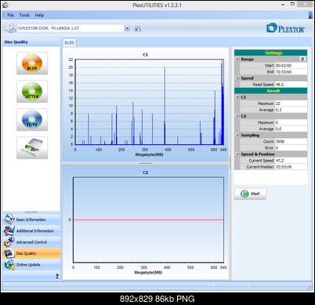Collapse the C2 result section

point(237,116)
